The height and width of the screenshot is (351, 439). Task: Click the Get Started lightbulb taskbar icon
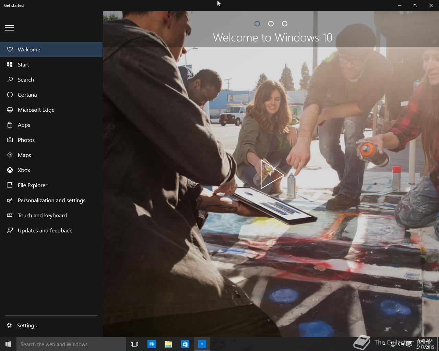(202, 344)
